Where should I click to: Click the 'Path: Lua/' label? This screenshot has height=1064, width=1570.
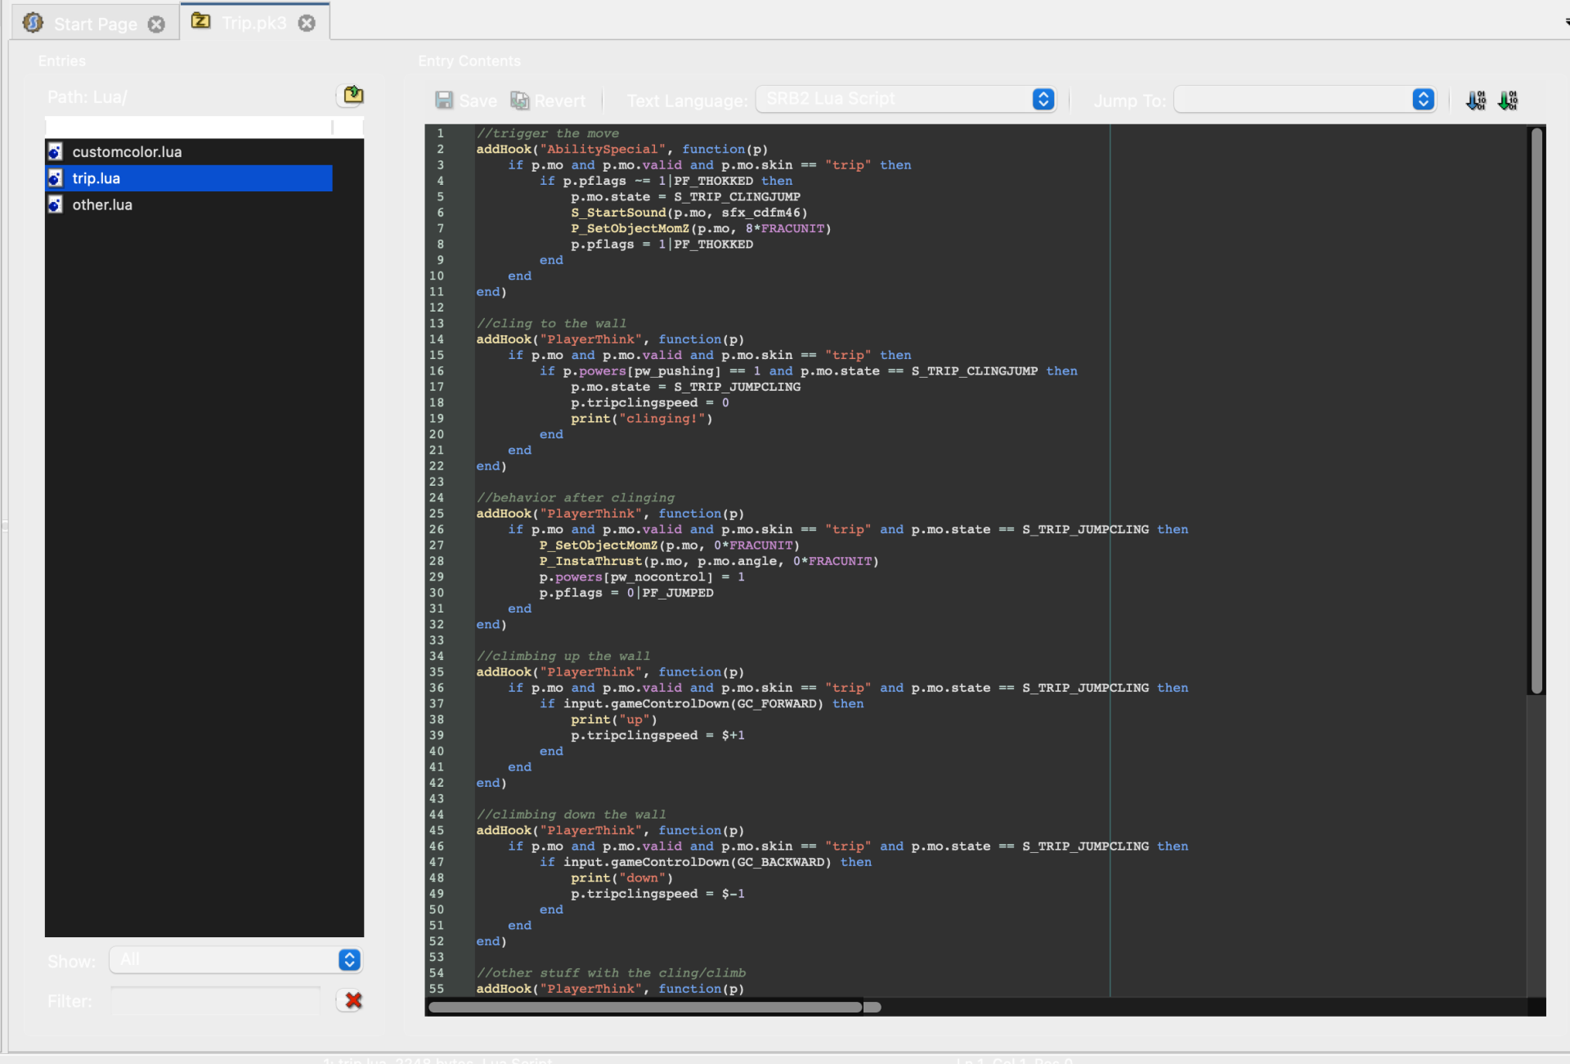(87, 97)
